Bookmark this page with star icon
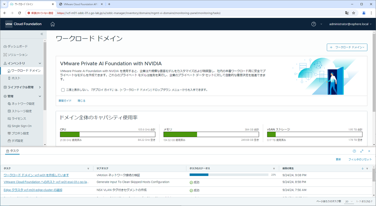The width and height of the screenshot is (376, 206). pos(354,13)
